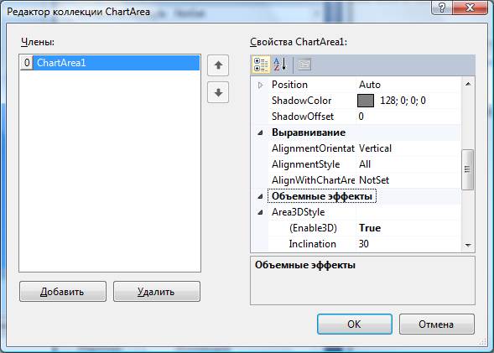Click the property grid scrollbar thumb
Image resolution: width=494 pixels, height=353 pixels.
467,169
